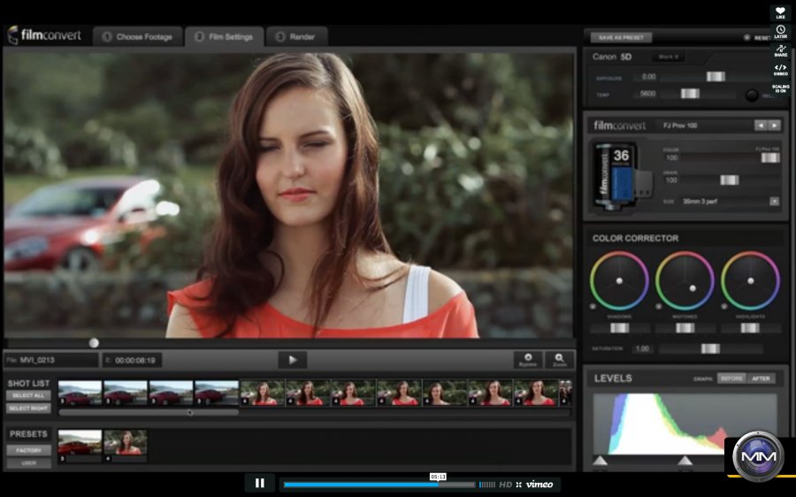
Task: Open the Canon 5D Mark II model selector
Action: [669, 57]
